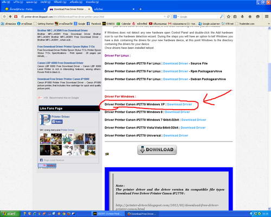Open the downloads arrow icon in toolbar

click(x=242, y=17)
